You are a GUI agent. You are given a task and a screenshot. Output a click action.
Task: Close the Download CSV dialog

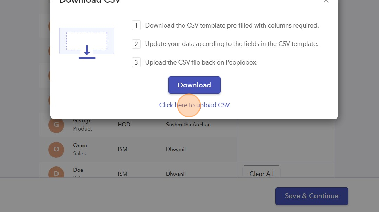click(x=326, y=1)
